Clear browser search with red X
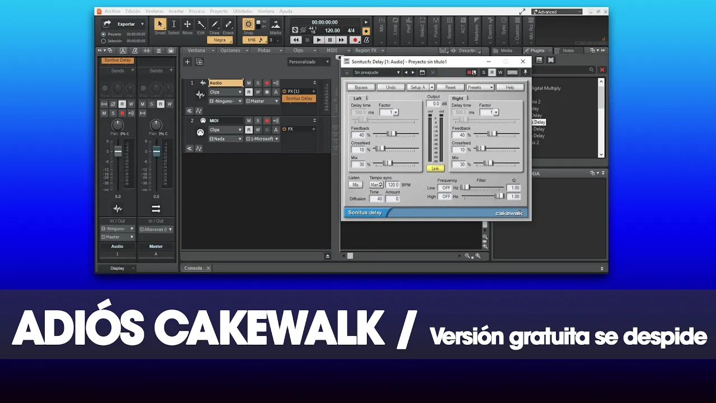This screenshot has width=716, height=403. coord(602,70)
